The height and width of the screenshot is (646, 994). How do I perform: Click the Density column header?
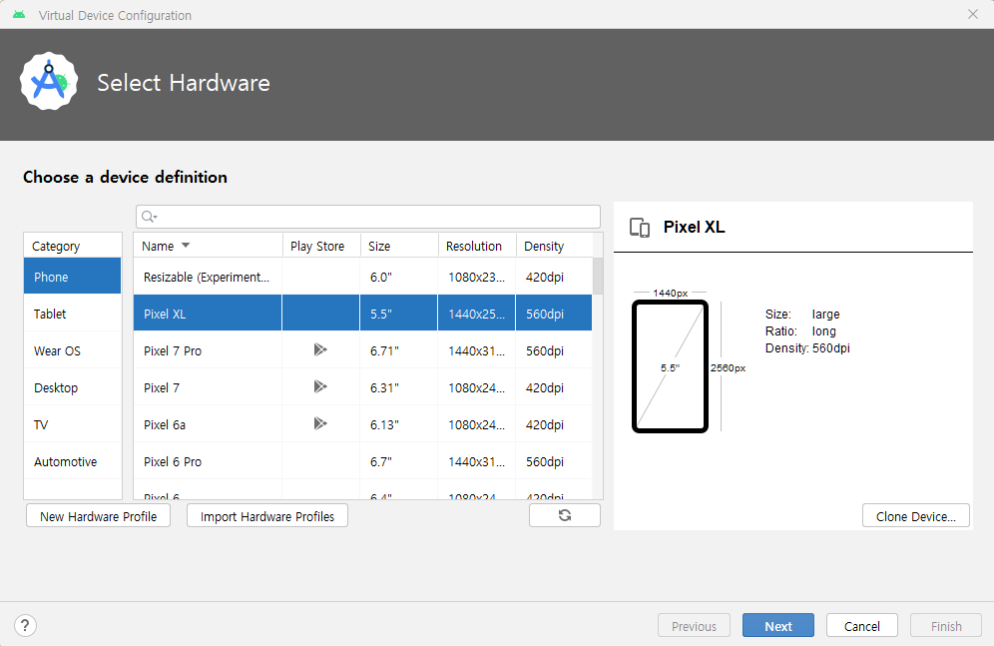pyautogui.click(x=554, y=246)
